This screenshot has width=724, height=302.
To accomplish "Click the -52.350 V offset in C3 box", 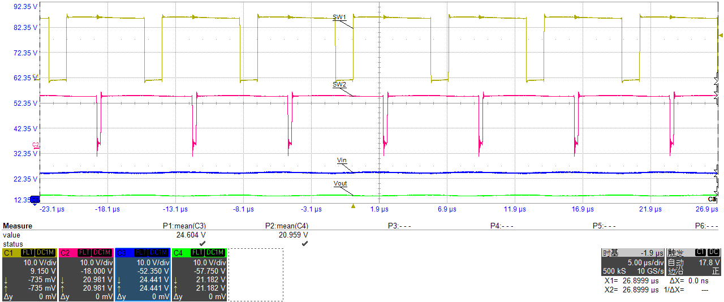I will [x=154, y=271].
